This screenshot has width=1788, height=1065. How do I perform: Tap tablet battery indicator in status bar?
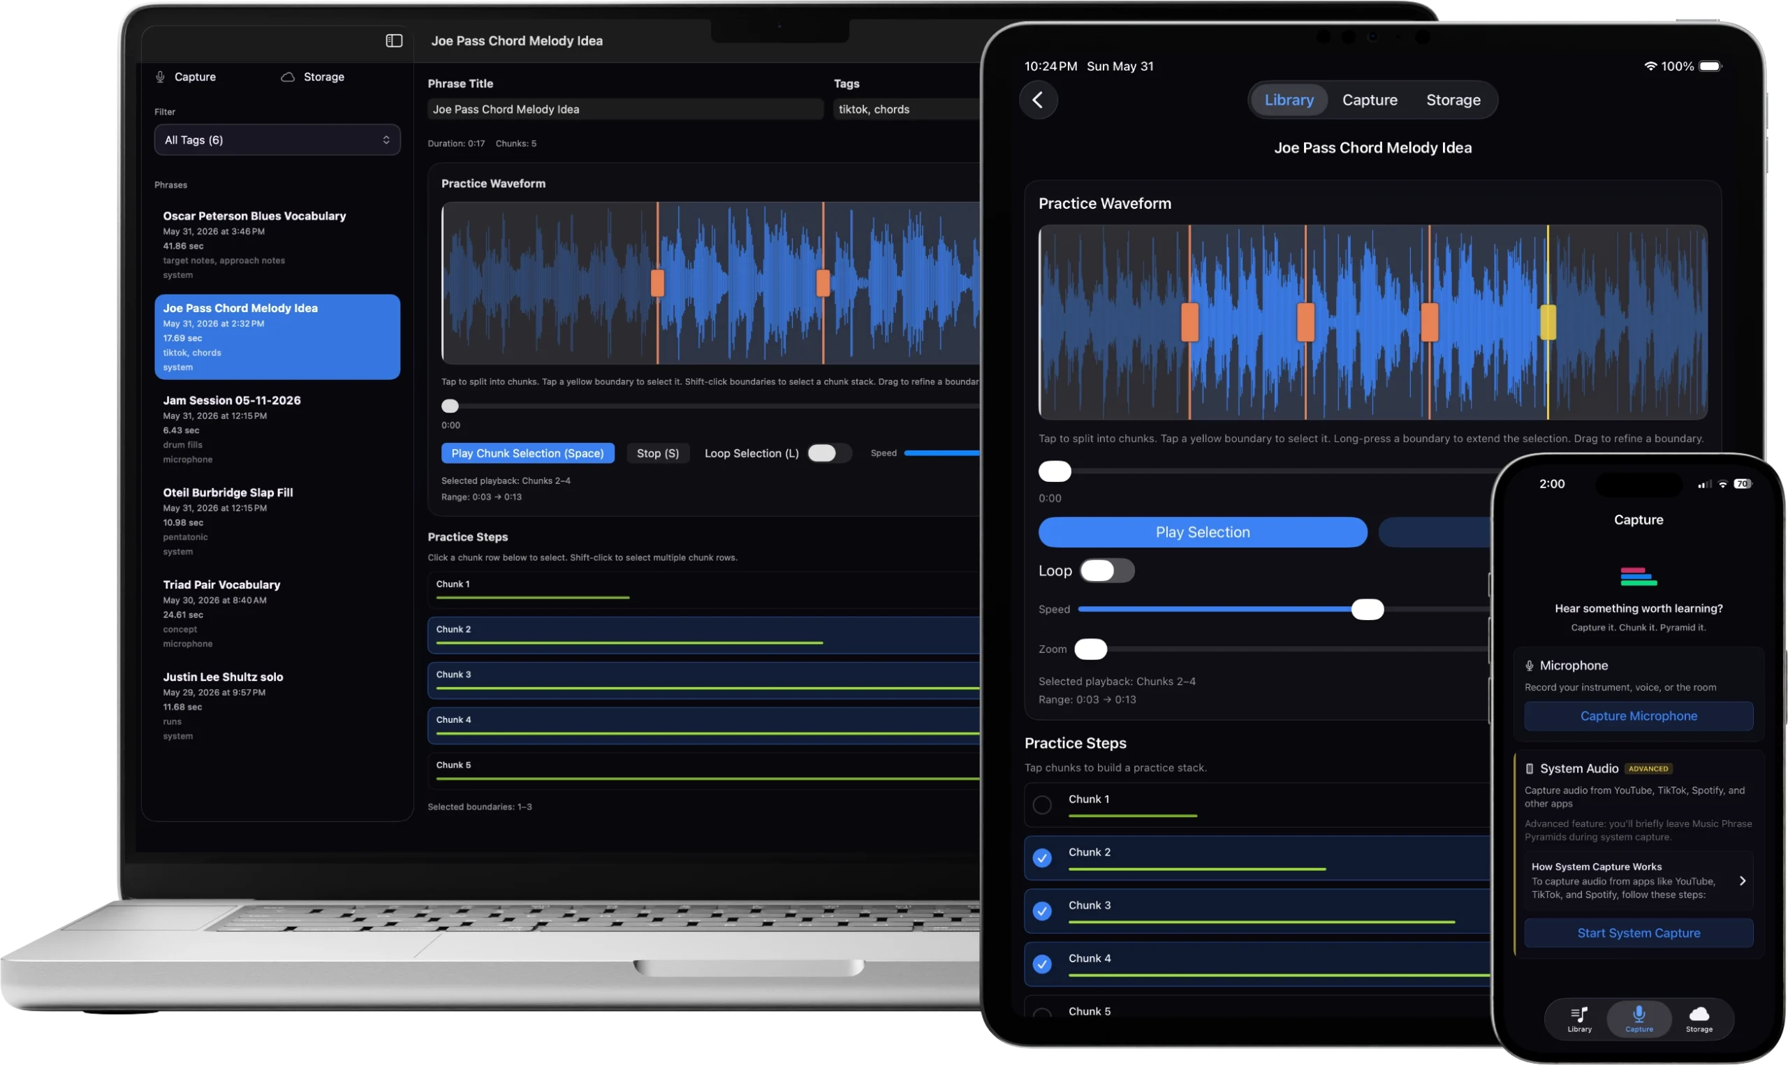(x=1711, y=66)
